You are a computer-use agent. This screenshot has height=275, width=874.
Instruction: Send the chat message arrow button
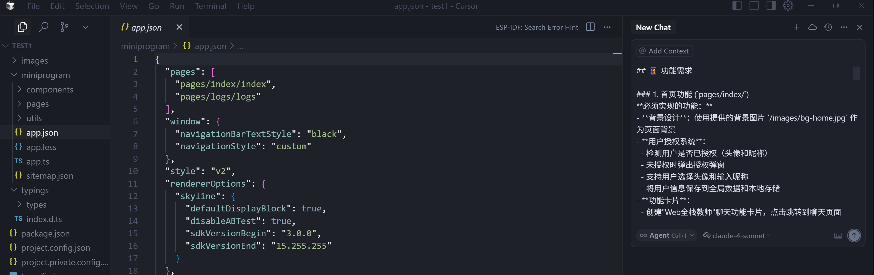point(854,235)
